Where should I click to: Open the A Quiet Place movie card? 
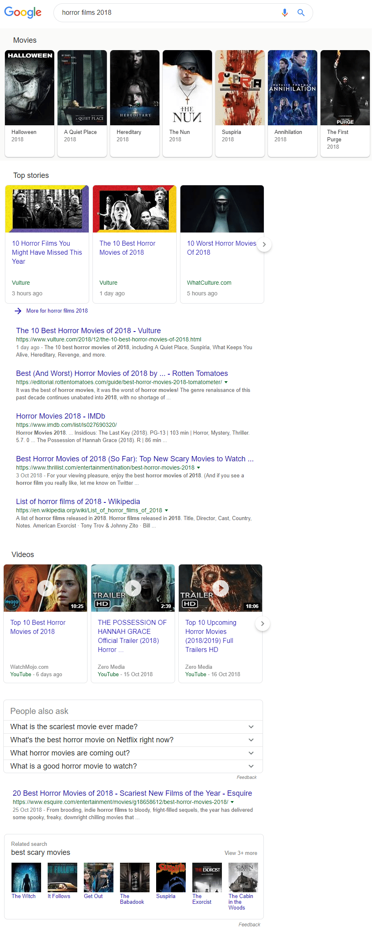[x=82, y=104]
